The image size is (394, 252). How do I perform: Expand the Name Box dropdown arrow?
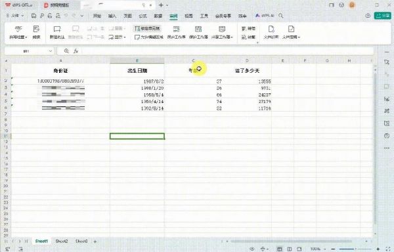(51, 51)
